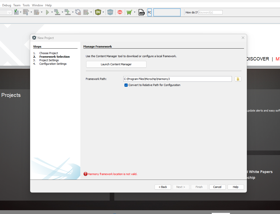280x214 pixels.
Task: Click the empty status box next to PC
Action: click(x=167, y=12)
